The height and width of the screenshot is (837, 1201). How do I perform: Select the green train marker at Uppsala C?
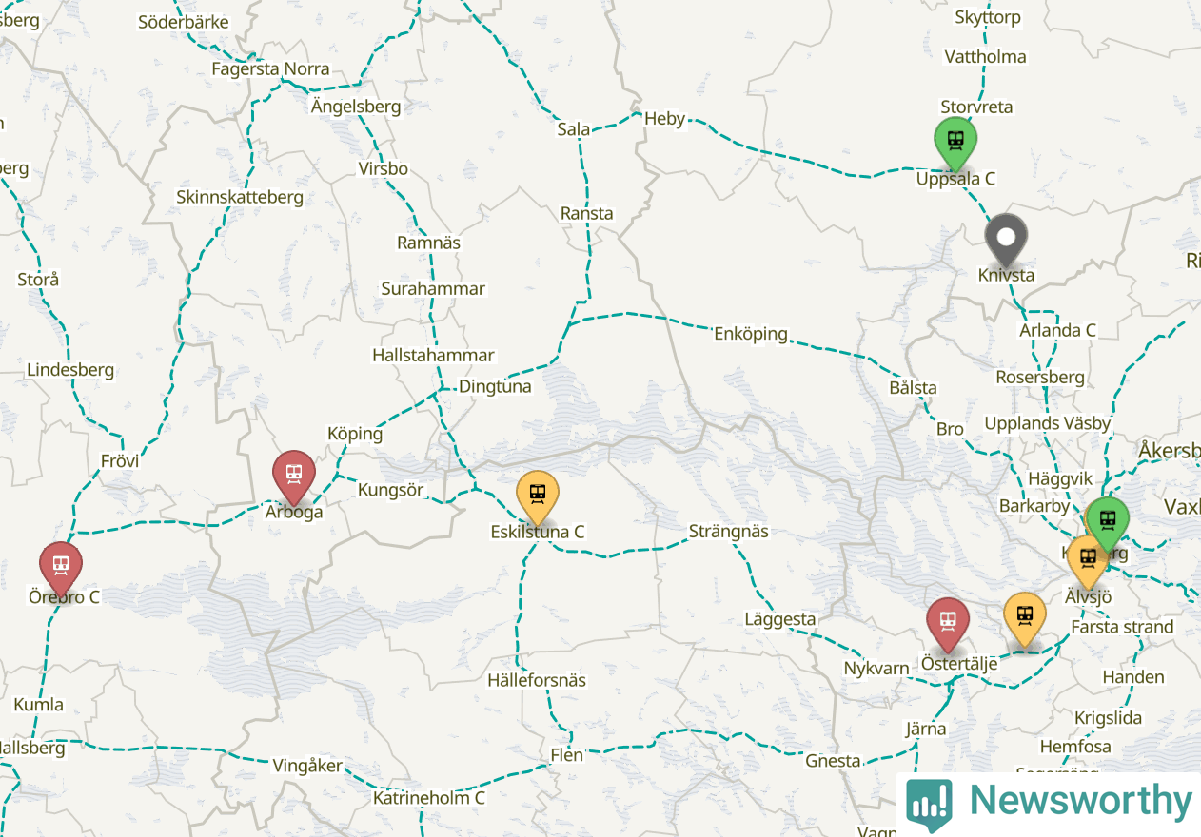(x=955, y=143)
